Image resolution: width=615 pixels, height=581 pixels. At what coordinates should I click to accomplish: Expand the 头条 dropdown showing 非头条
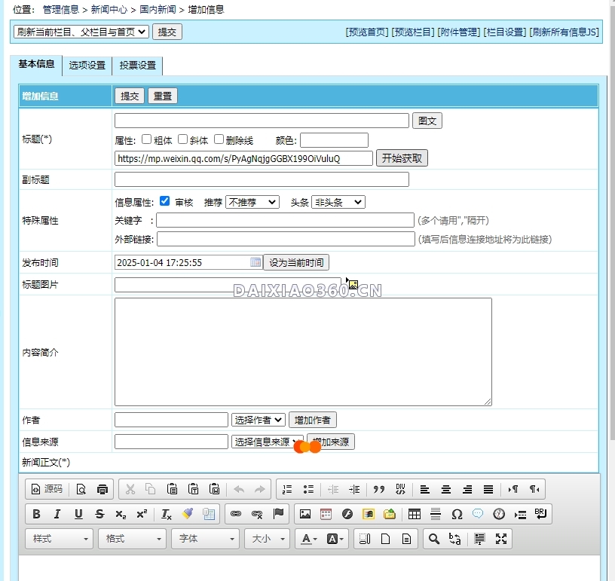click(x=338, y=202)
